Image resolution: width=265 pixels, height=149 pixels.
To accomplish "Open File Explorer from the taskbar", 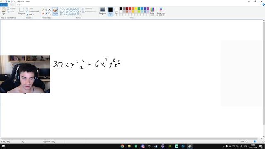I will 129,146.
